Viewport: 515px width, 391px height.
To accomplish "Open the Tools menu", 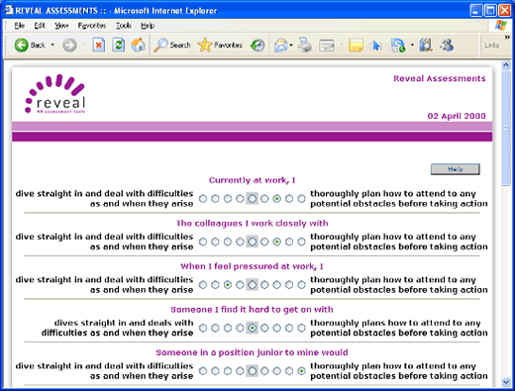I will tap(124, 26).
